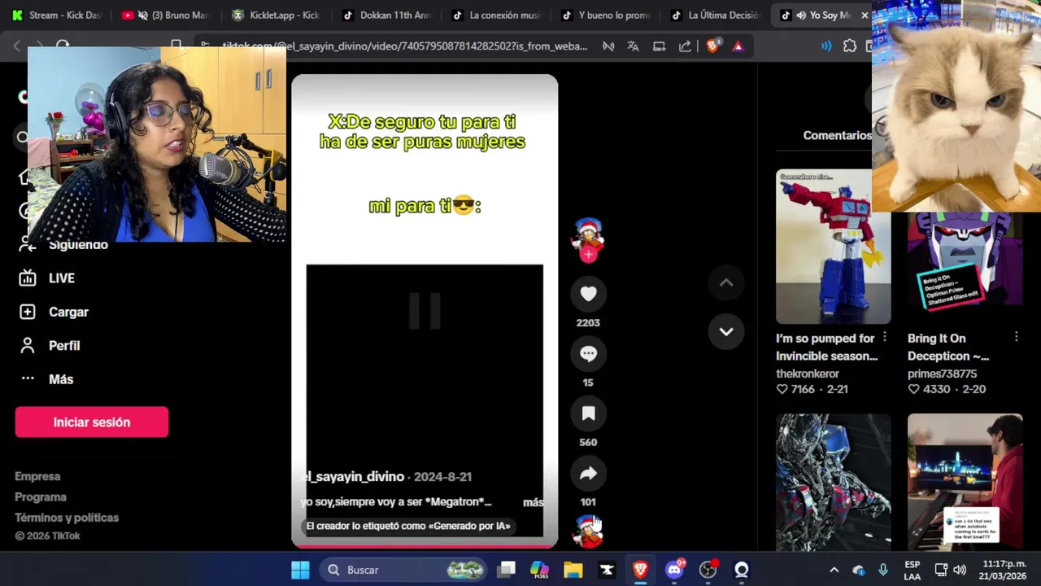
Task: Click the translate page icon in toolbar
Action: pos(633,46)
